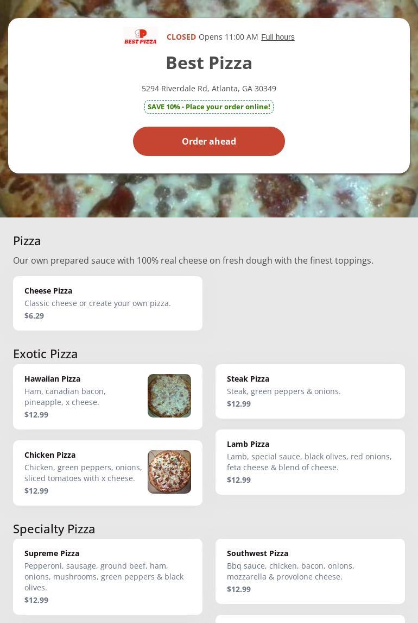The height and width of the screenshot is (623, 418).
Task: Open the Full hours link
Action: 277,37
